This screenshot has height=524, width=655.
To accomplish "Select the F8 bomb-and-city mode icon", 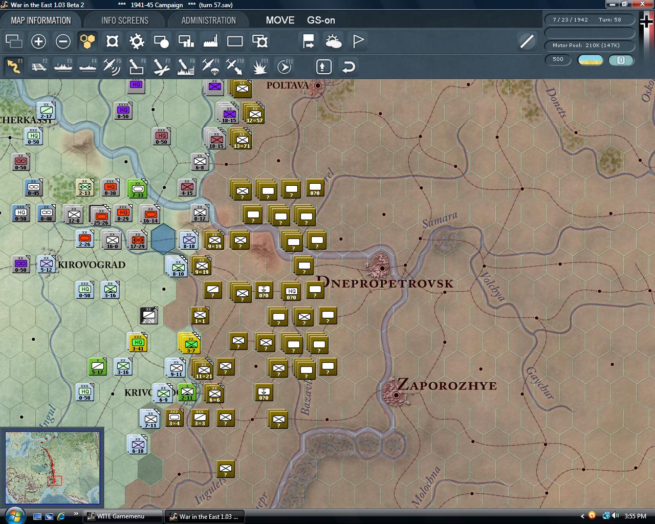I will click(186, 67).
